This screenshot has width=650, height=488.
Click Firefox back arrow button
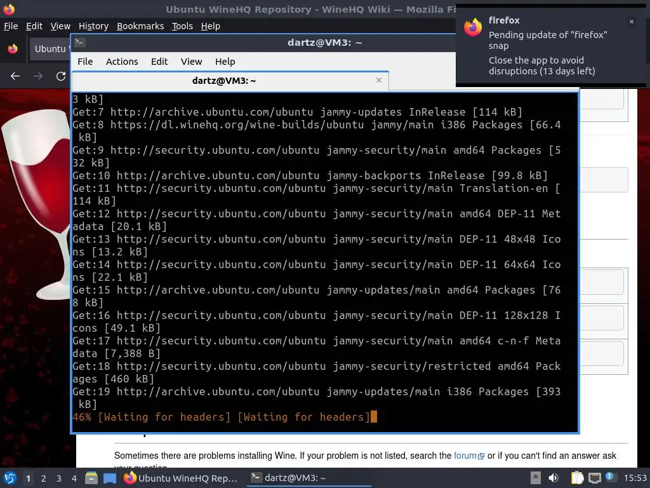(x=15, y=76)
